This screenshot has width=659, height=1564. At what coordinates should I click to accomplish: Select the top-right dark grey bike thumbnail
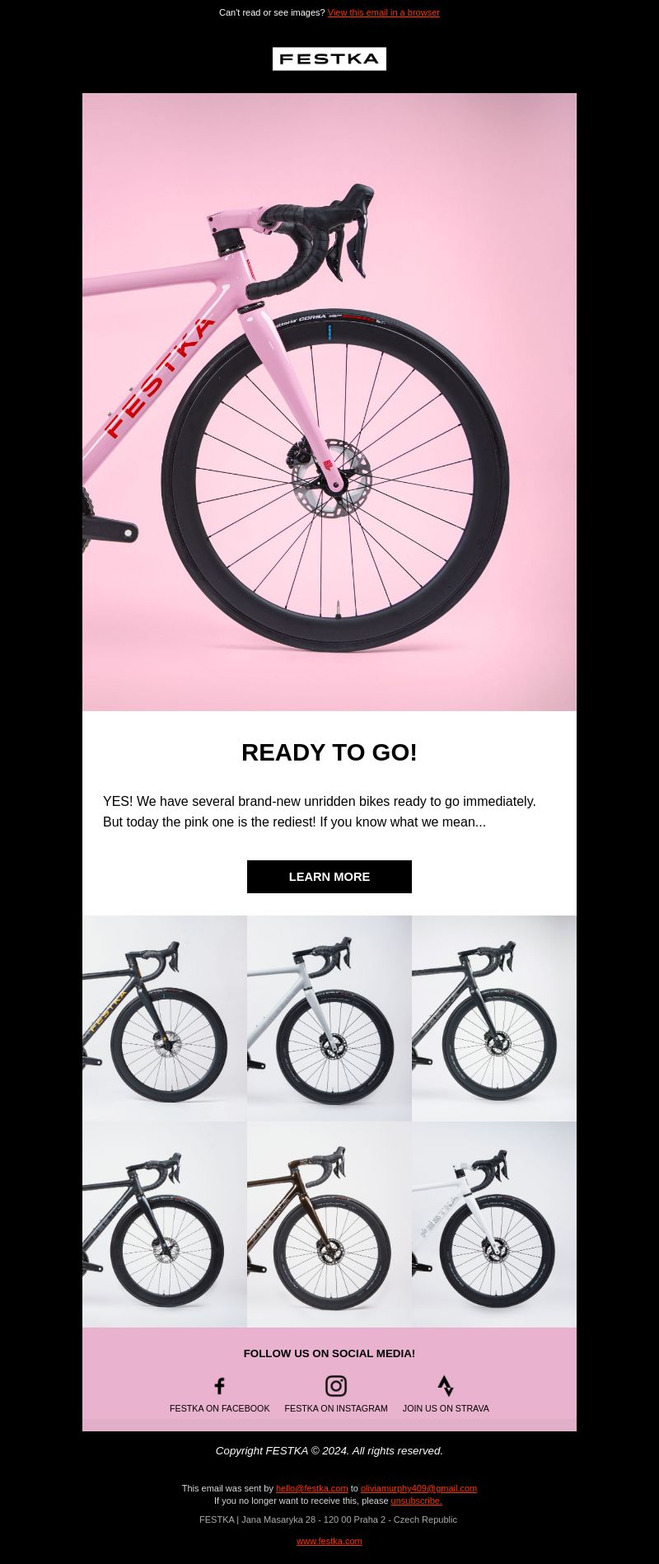pyautogui.click(x=494, y=1018)
